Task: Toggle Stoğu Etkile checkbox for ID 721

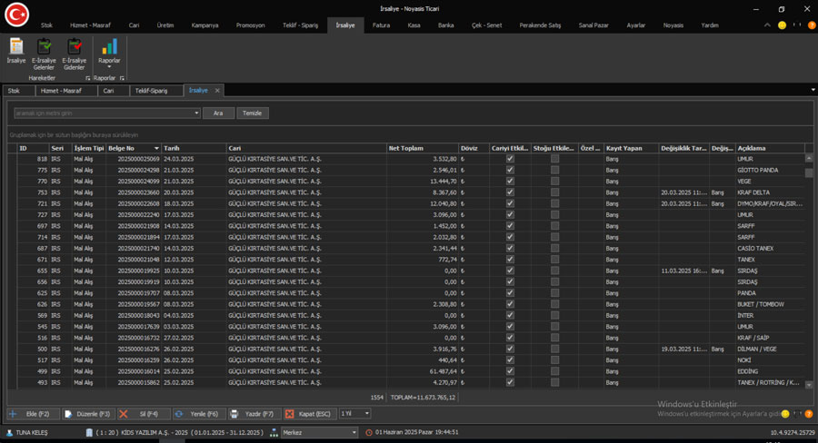Action: click(x=554, y=203)
